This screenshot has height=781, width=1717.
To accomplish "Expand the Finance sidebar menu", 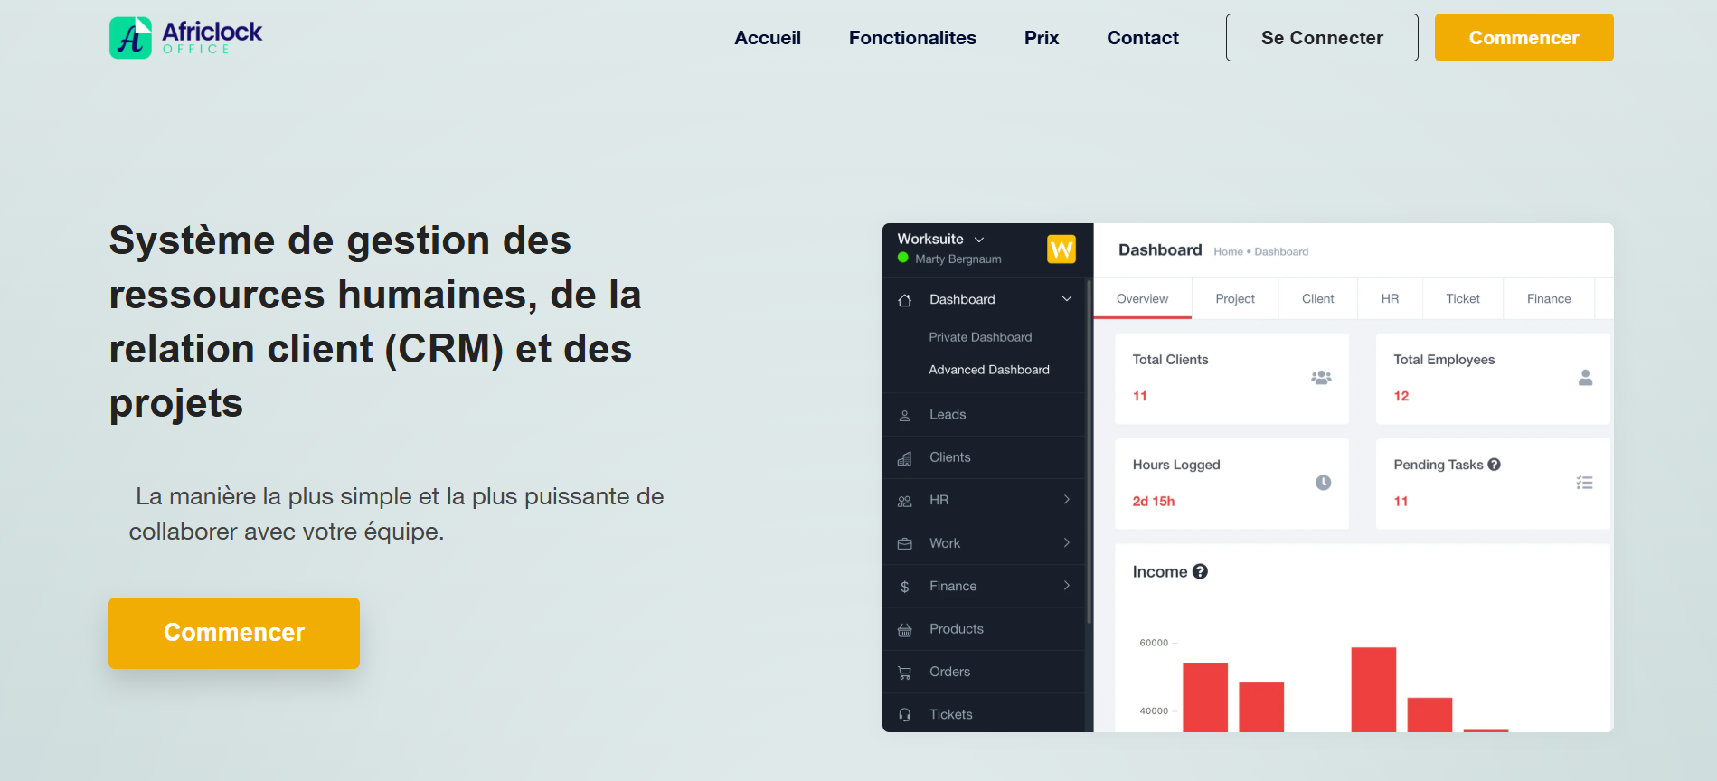I will coord(1067,586).
